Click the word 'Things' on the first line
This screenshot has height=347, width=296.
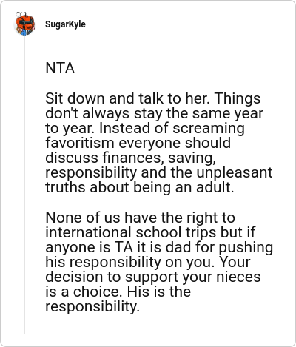click(238, 99)
